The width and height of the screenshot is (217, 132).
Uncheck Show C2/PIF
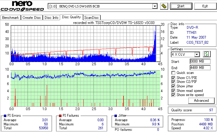tap(173, 82)
